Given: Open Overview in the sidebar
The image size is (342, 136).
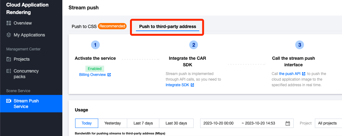Looking at the screenshot, I should tap(23, 23).
